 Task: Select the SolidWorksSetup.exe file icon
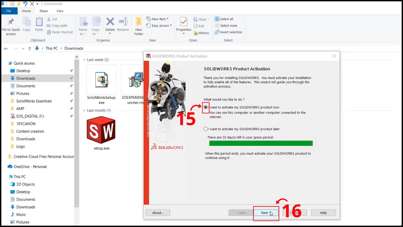pyautogui.click(x=101, y=80)
